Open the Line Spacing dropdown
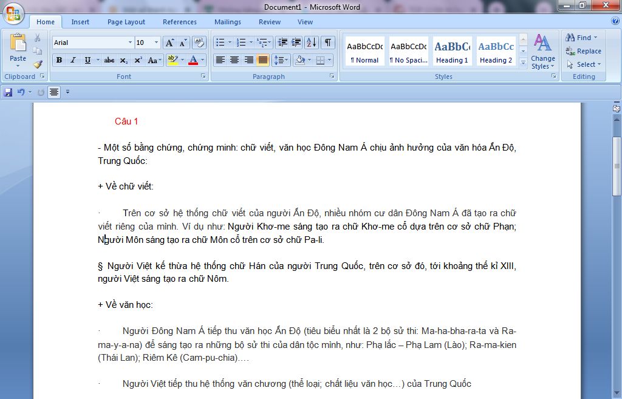Screen dimensions: 622x399 point(281,60)
